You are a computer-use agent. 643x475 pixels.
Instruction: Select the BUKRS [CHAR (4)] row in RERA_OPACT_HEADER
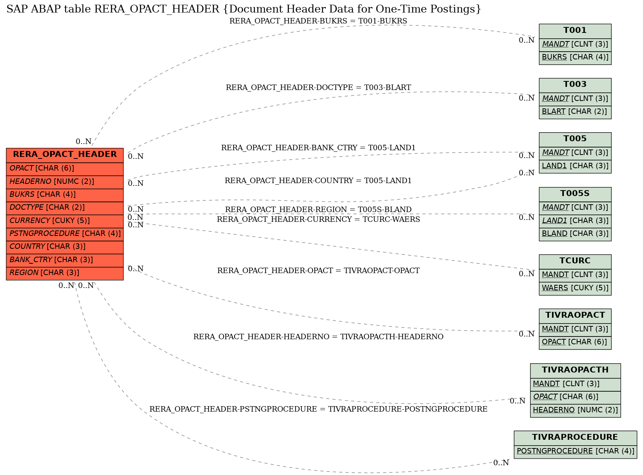coord(65,195)
